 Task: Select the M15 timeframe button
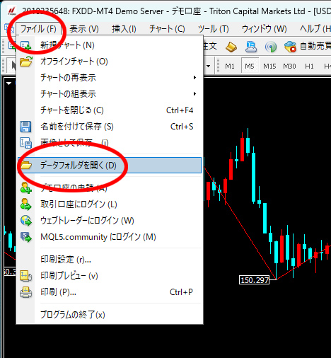(269, 67)
